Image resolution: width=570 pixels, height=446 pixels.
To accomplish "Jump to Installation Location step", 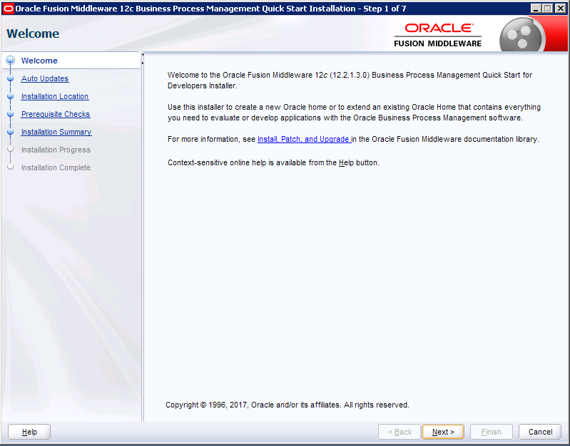I will coord(55,96).
